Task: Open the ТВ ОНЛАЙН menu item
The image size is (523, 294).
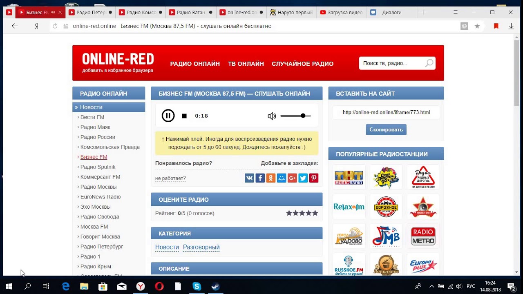Action: point(246,64)
